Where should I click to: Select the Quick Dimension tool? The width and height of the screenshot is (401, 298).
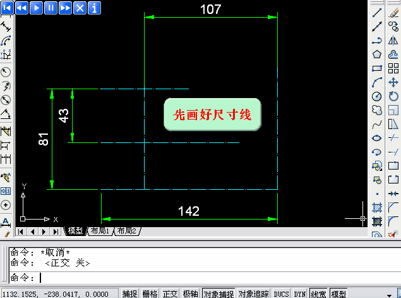(6, 131)
